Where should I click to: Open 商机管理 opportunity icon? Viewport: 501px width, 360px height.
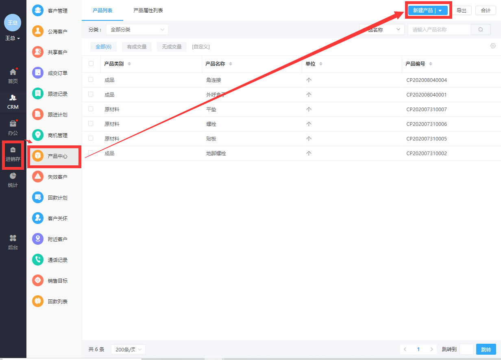pos(38,135)
